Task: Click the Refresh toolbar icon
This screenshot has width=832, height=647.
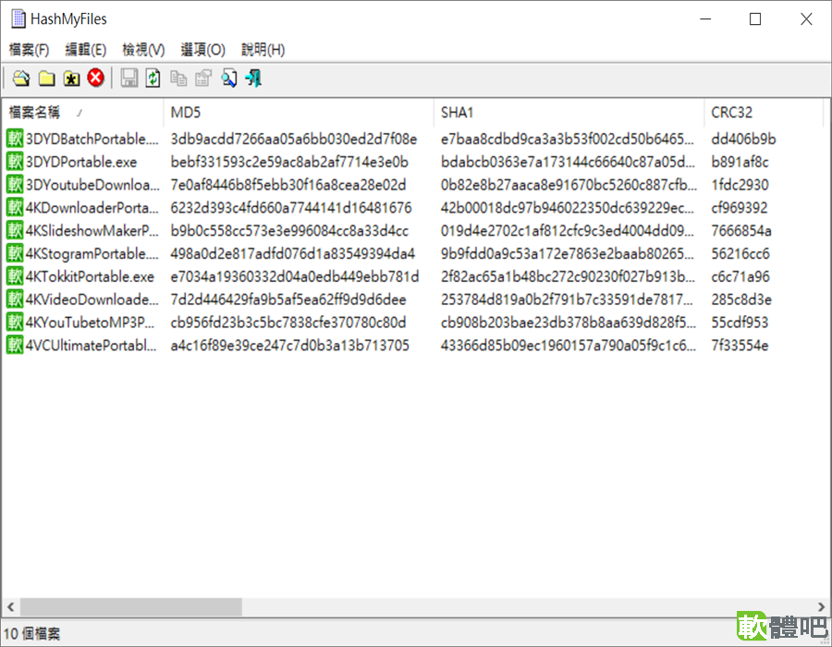Action: tap(153, 79)
